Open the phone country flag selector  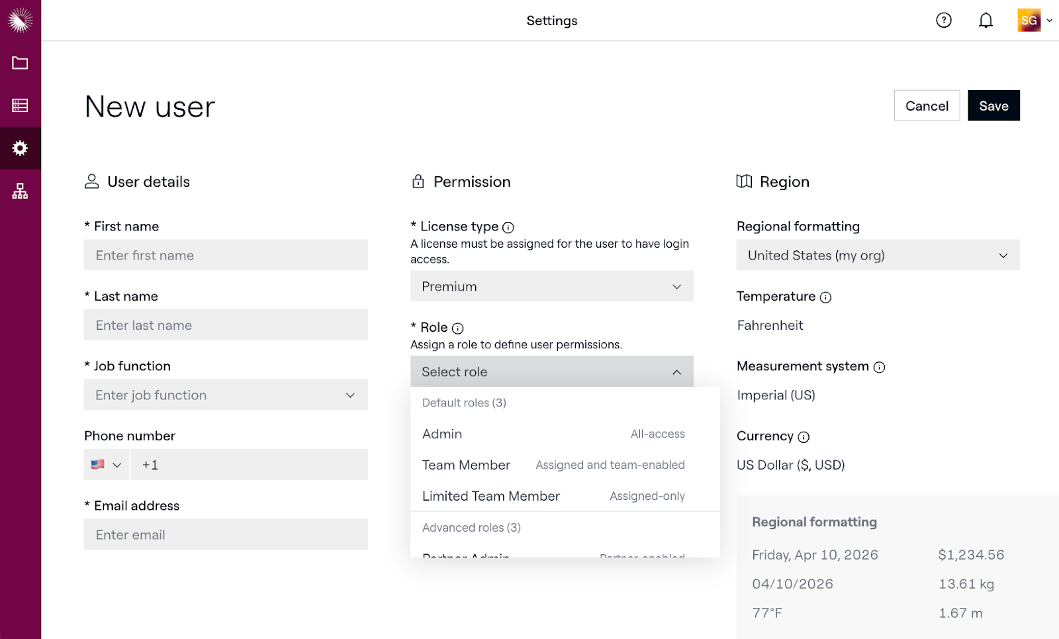(107, 465)
